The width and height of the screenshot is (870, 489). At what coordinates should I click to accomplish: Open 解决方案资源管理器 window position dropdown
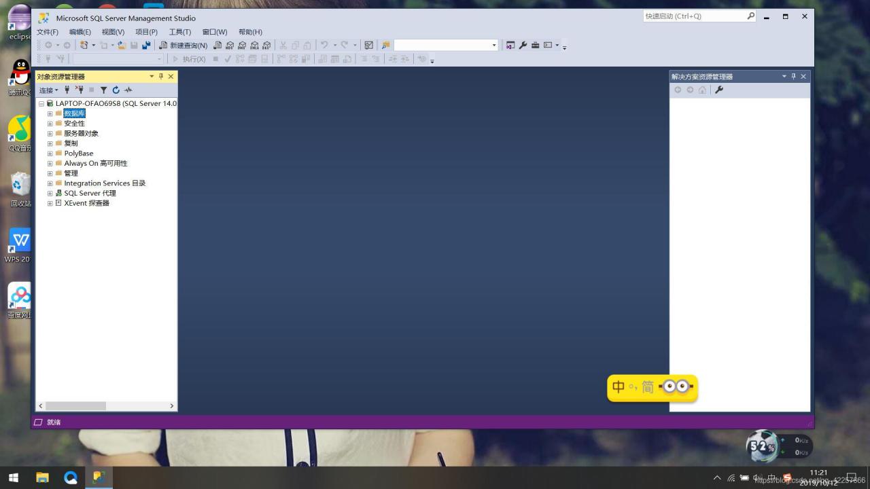point(784,76)
